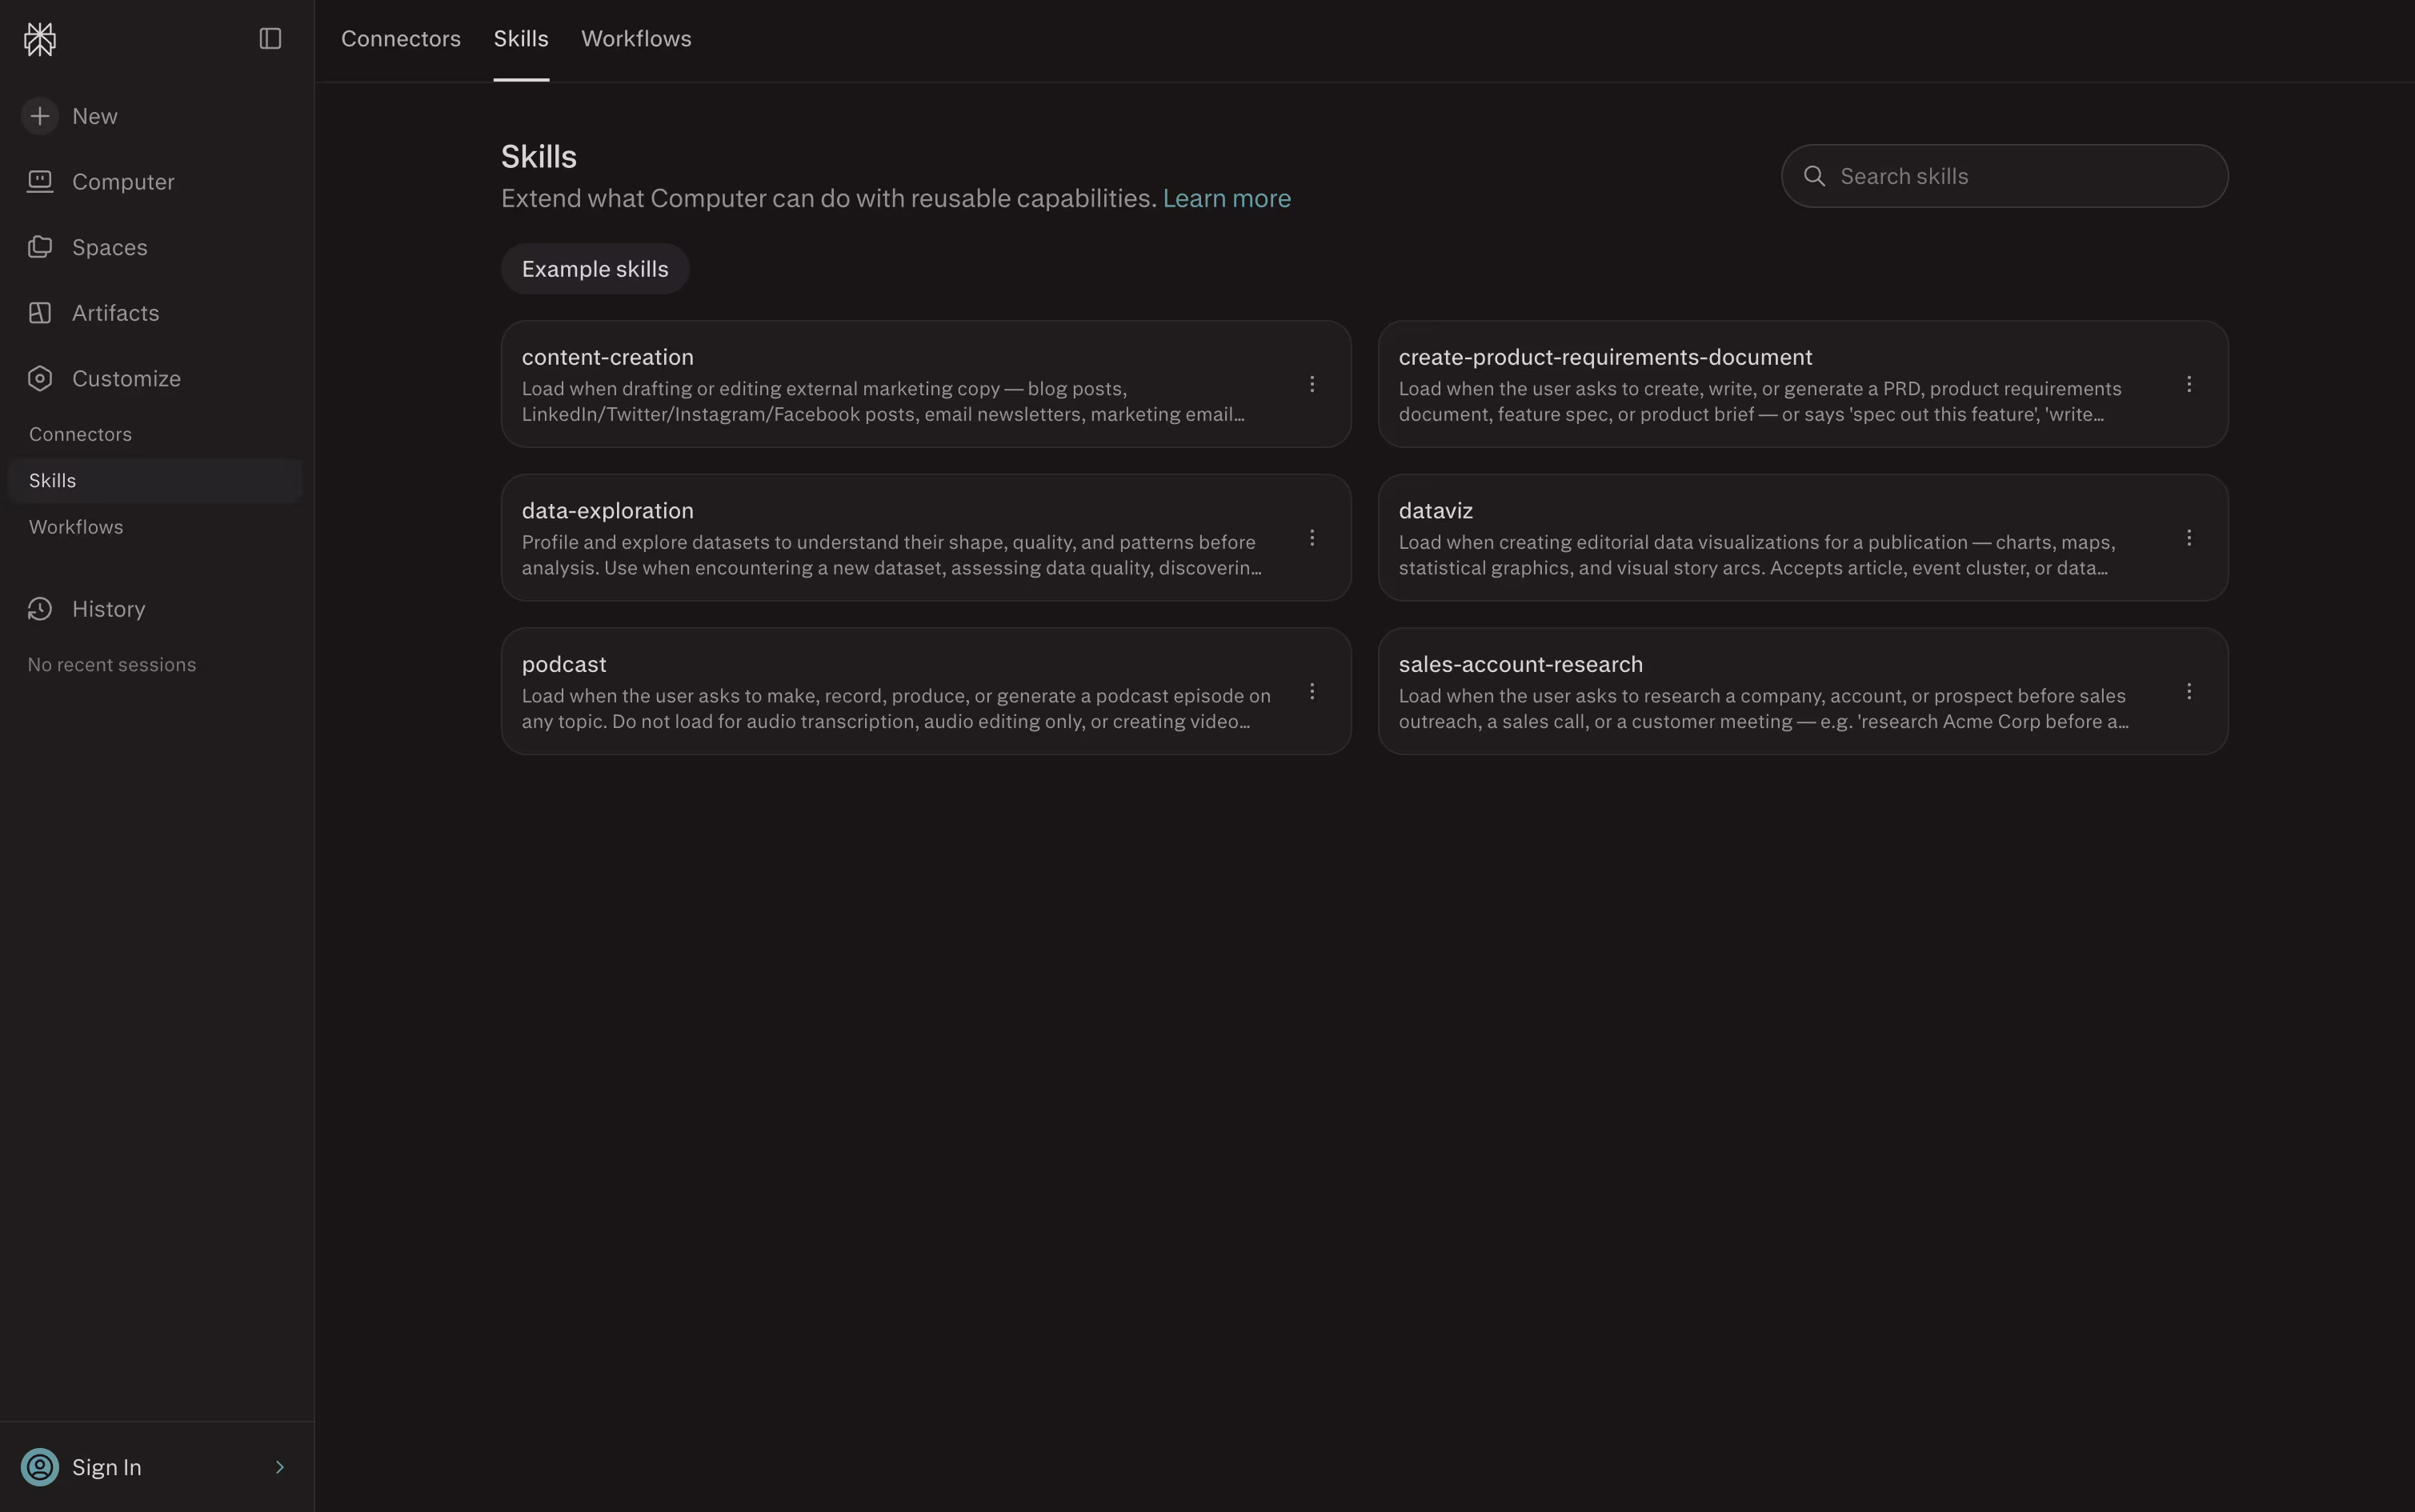Click the Spaces icon in sidebar
This screenshot has width=2415, height=1512.
pyautogui.click(x=40, y=247)
